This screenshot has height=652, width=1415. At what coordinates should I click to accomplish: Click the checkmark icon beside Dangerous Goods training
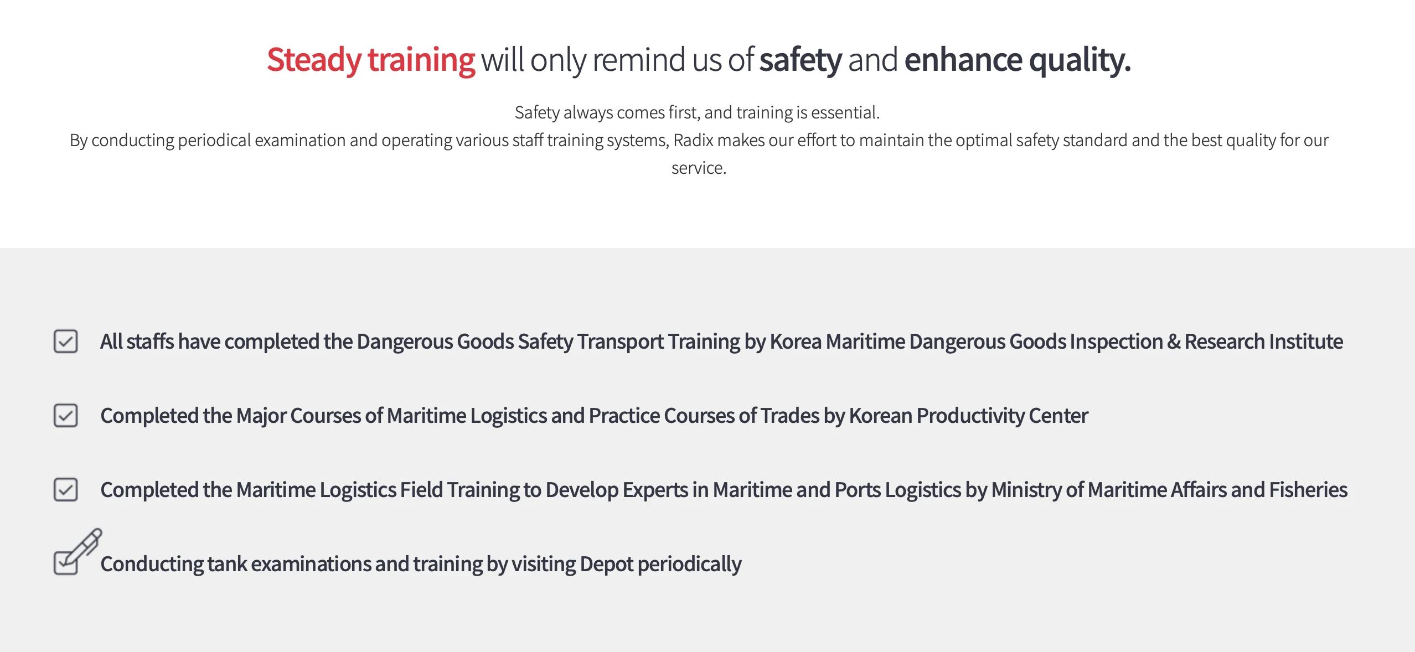click(x=65, y=341)
